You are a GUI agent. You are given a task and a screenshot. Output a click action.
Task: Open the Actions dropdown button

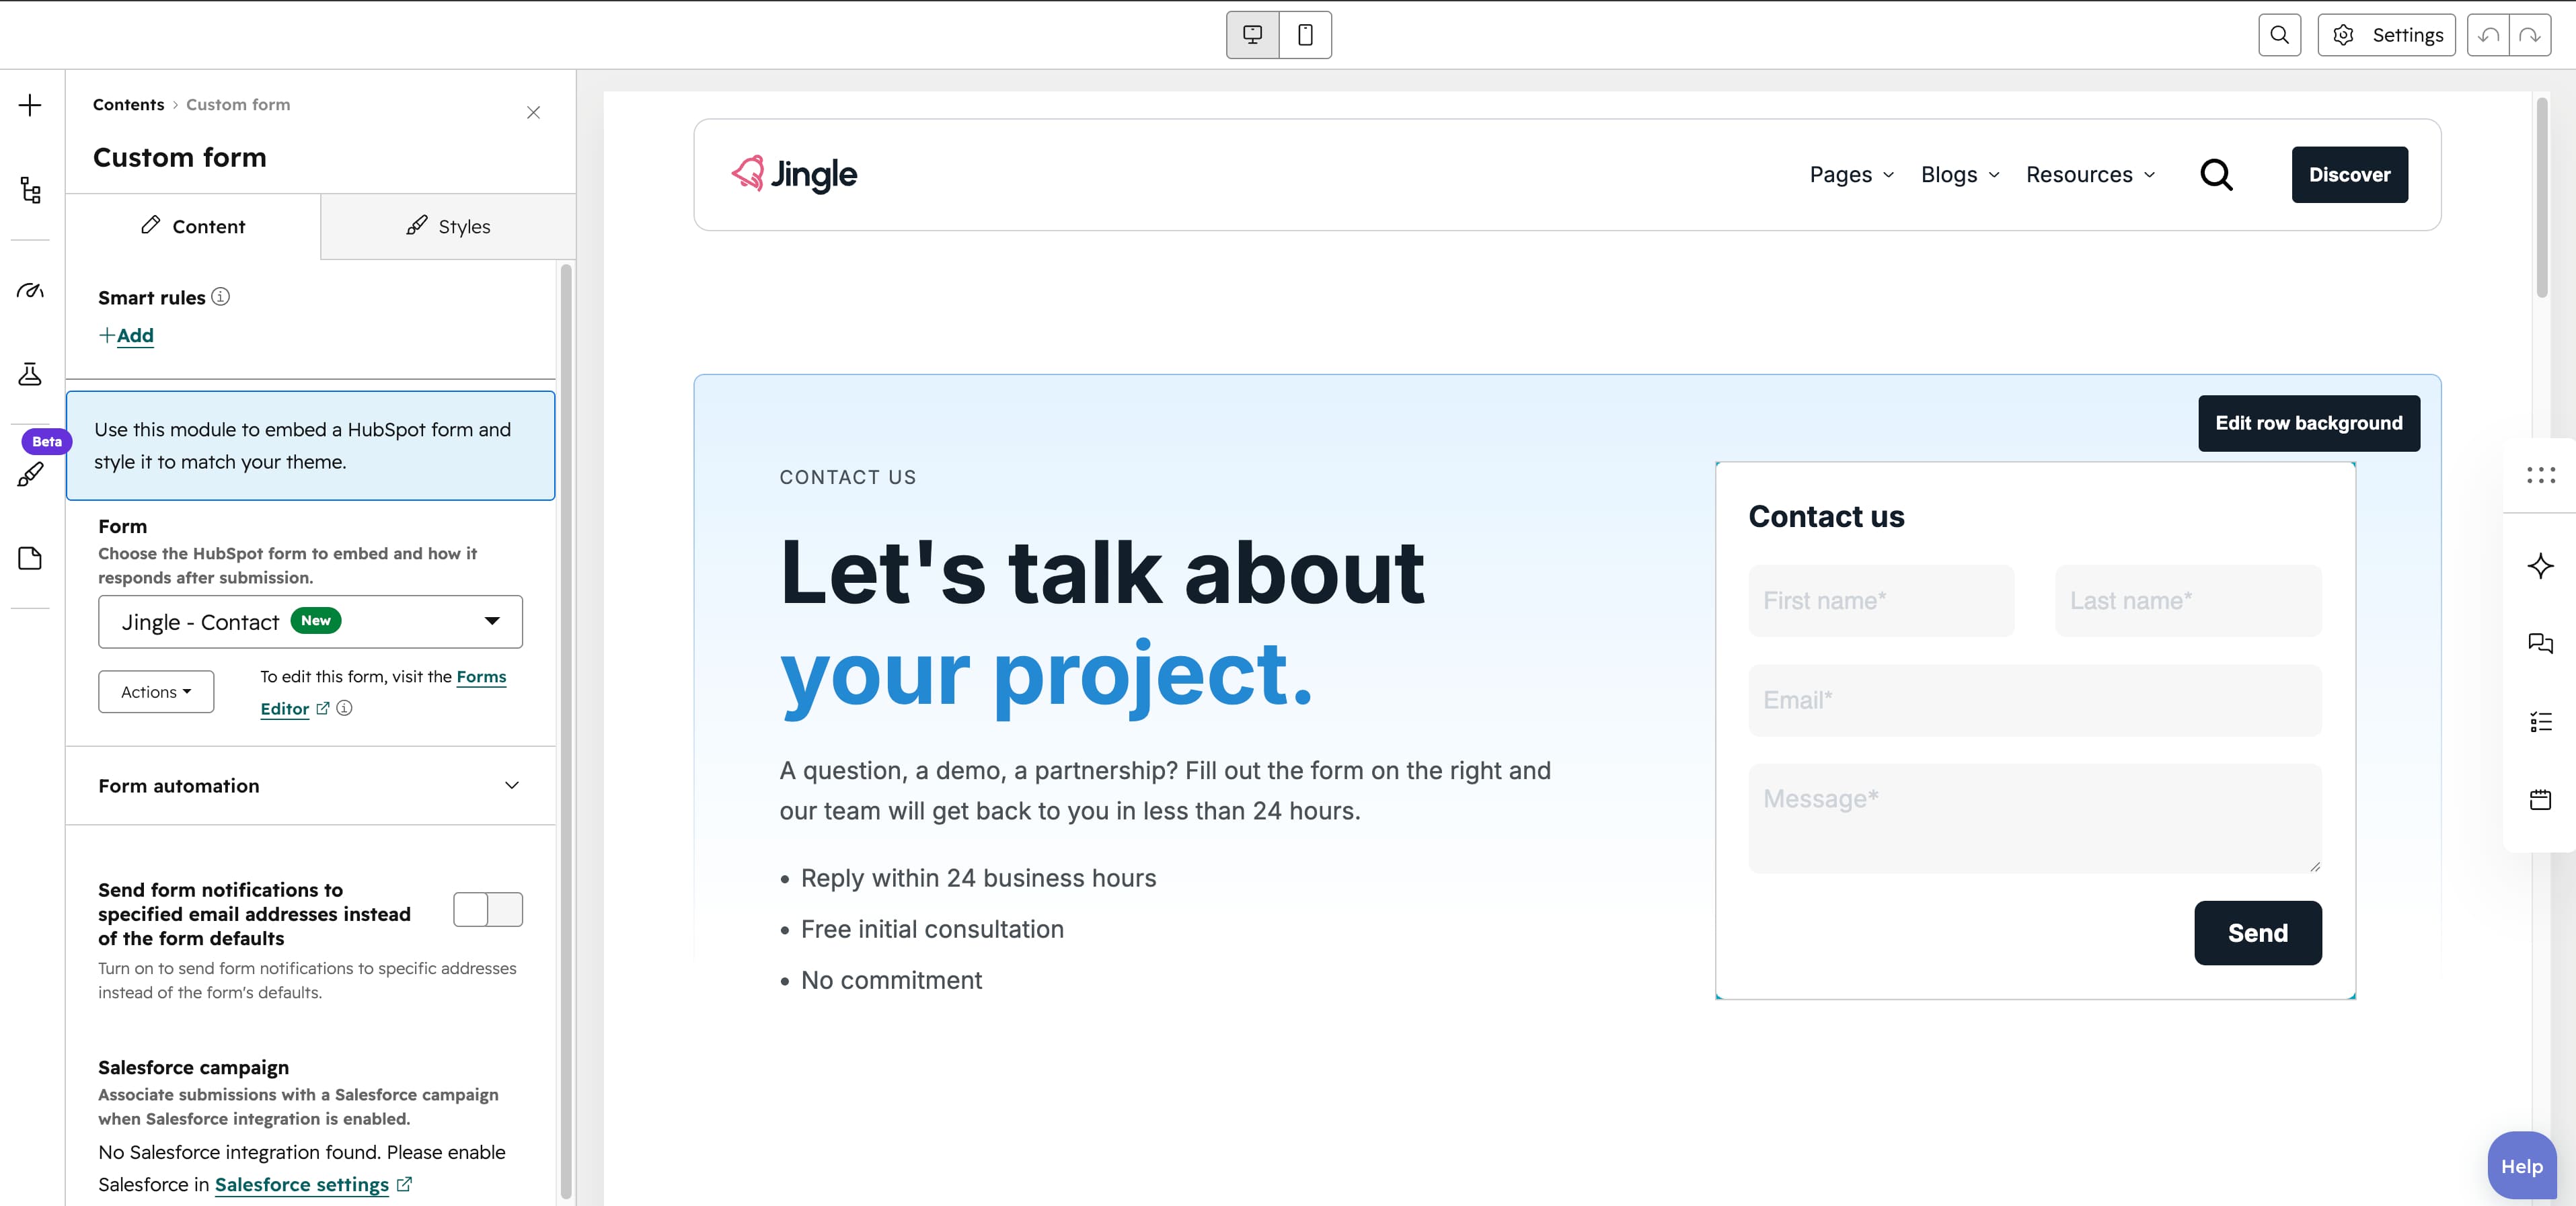pyautogui.click(x=156, y=692)
